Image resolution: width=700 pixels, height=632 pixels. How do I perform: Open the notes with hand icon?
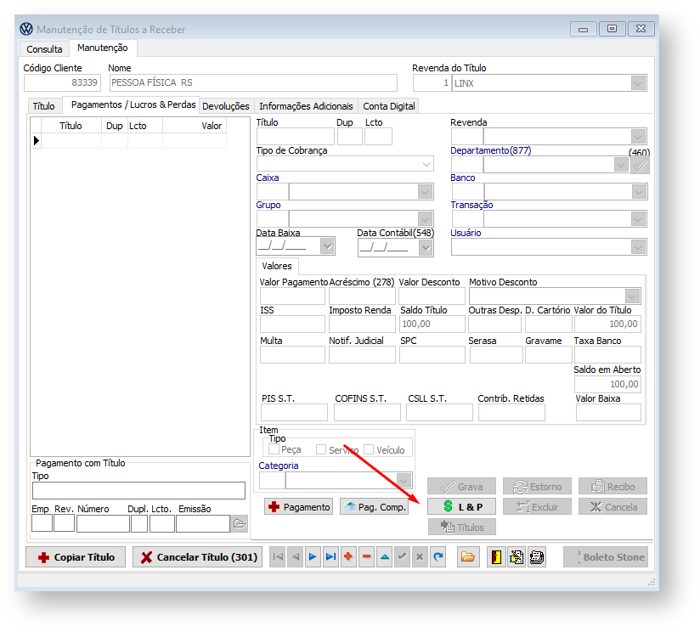tap(517, 557)
